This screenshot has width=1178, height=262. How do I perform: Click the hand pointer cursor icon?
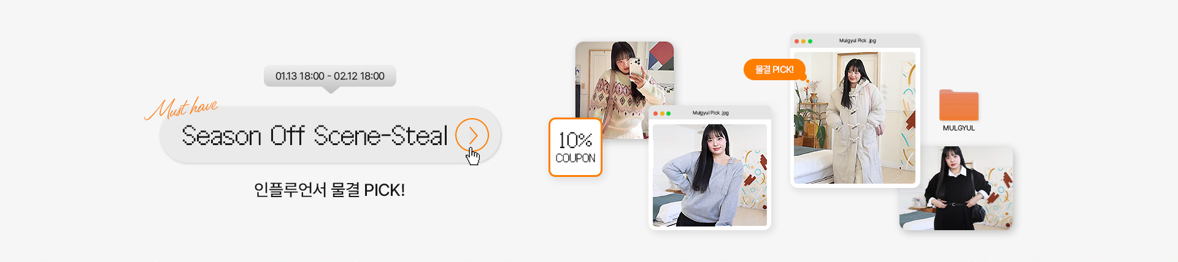tap(472, 156)
